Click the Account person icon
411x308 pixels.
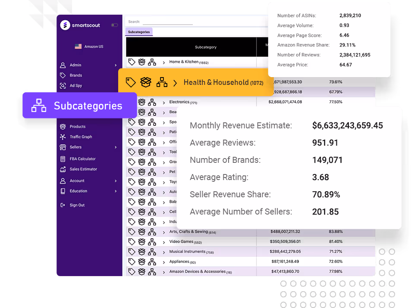pyautogui.click(x=63, y=181)
